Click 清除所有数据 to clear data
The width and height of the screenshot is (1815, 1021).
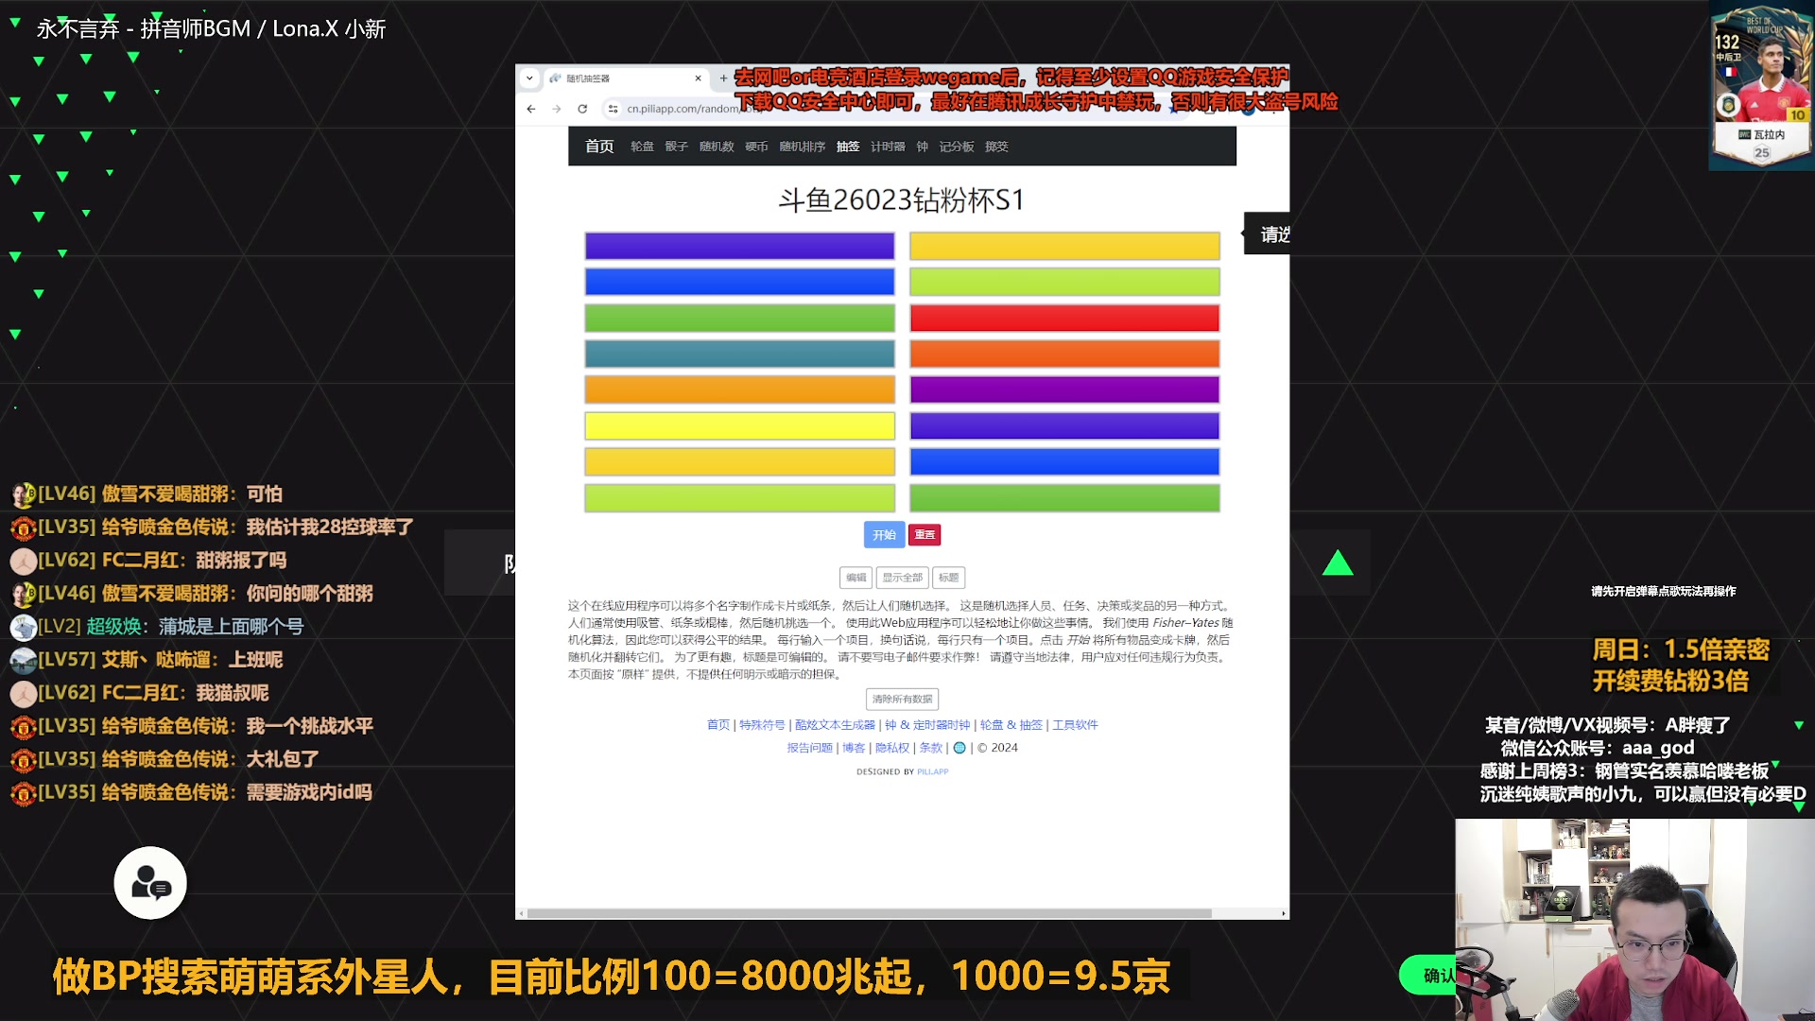901,699
